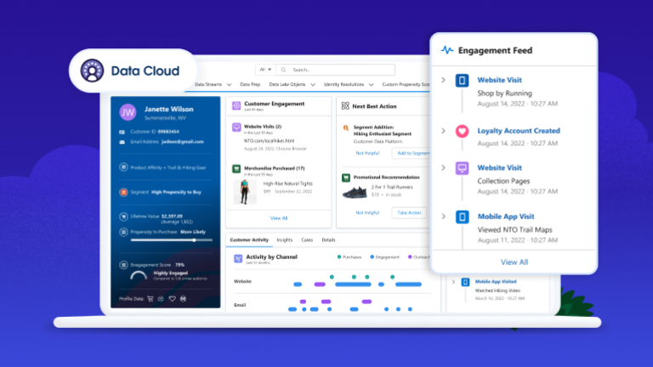This screenshot has width=653, height=367.
Task: Click the purple Outreach legend dot
Action: pyautogui.click(x=410, y=257)
